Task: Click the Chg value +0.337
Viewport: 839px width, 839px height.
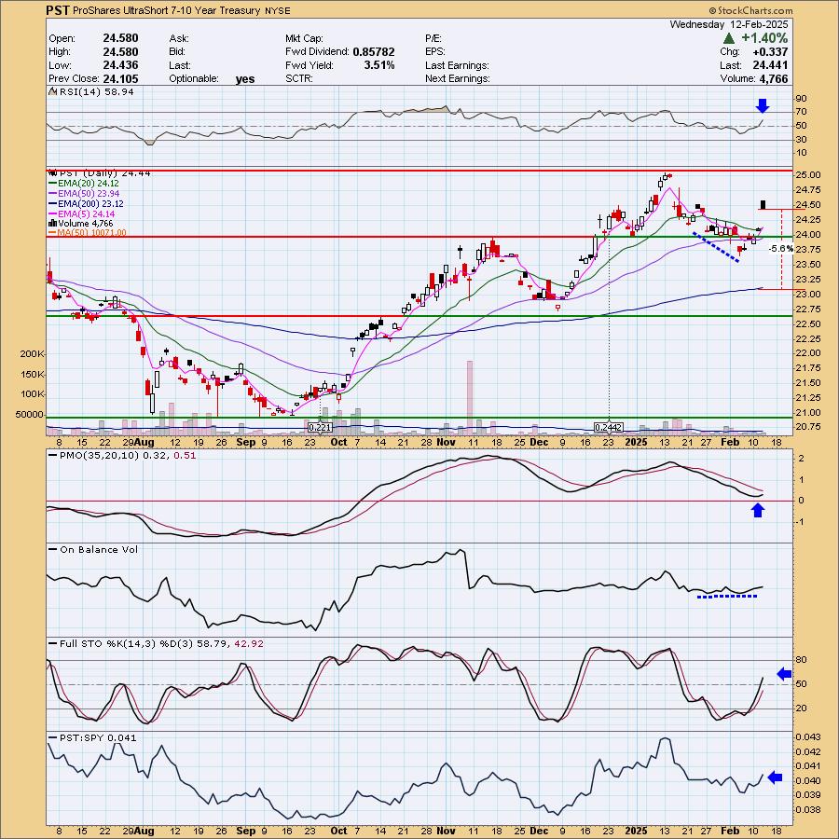Action: (770, 52)
